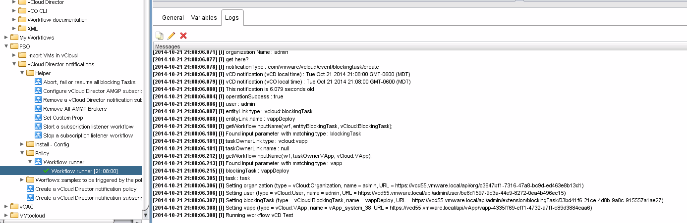Expand the 'My Workflows' folder
This screenshot has height=223, width=687.
pyautogui.click(x=6, y=38)
